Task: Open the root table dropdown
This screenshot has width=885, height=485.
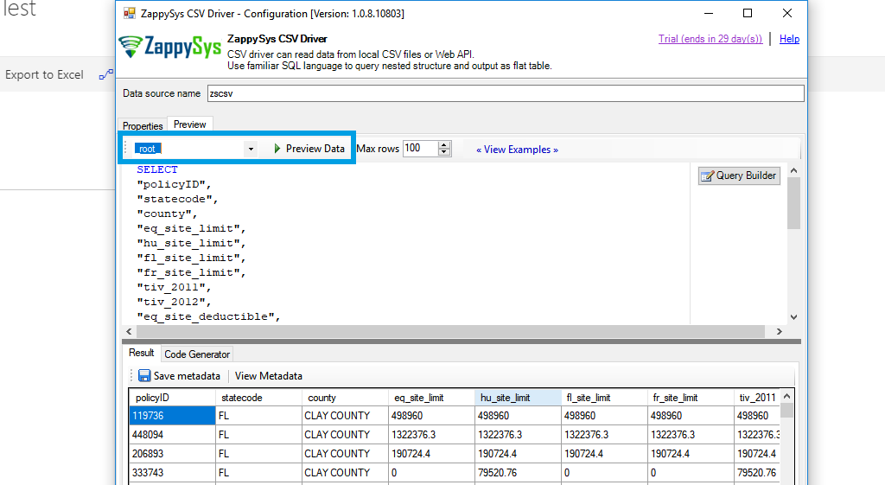Action: [x=251, y=149]
